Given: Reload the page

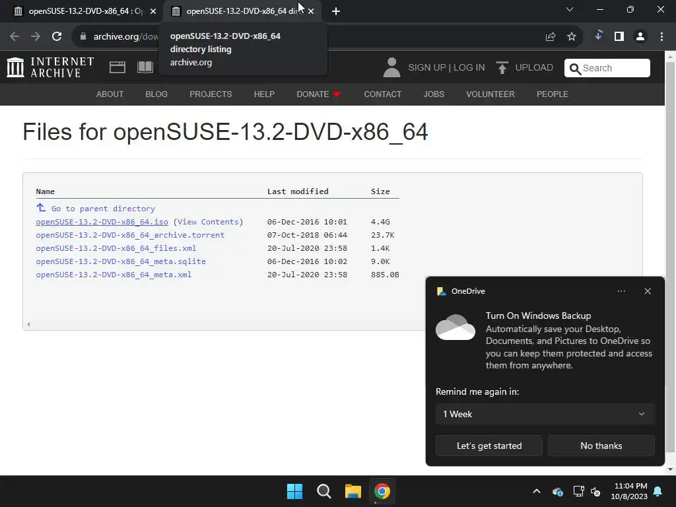Looking at the screenshot, I should [x=57, y=36].
